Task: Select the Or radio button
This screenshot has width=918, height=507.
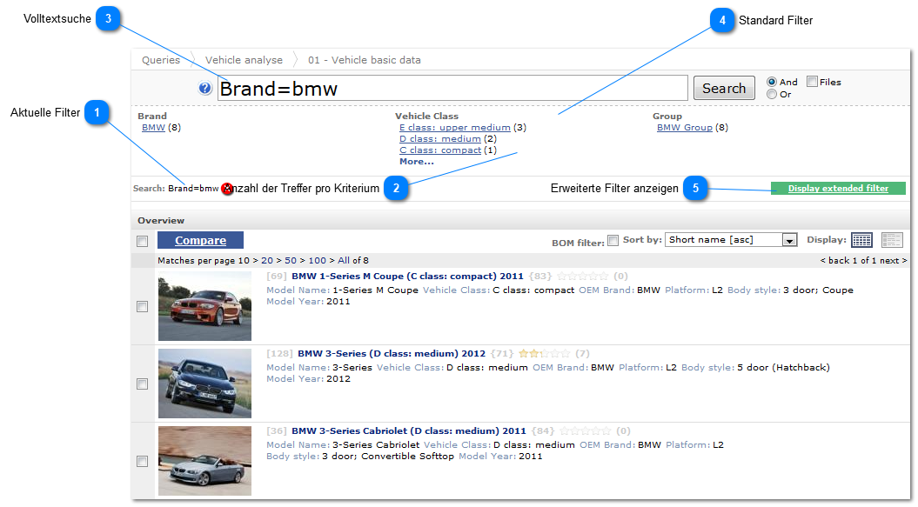Action: [772, 94]
